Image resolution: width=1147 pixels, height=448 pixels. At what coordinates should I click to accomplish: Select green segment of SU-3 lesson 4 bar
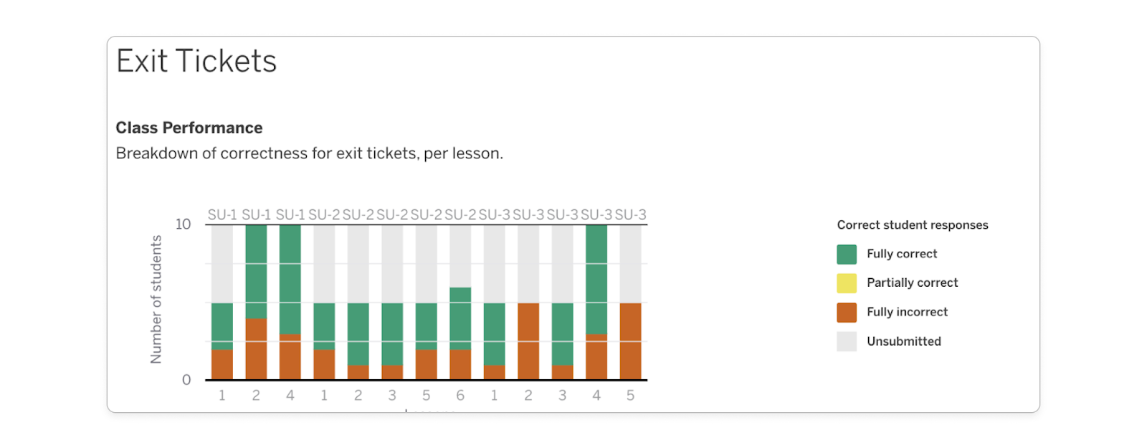pos(596,279)
